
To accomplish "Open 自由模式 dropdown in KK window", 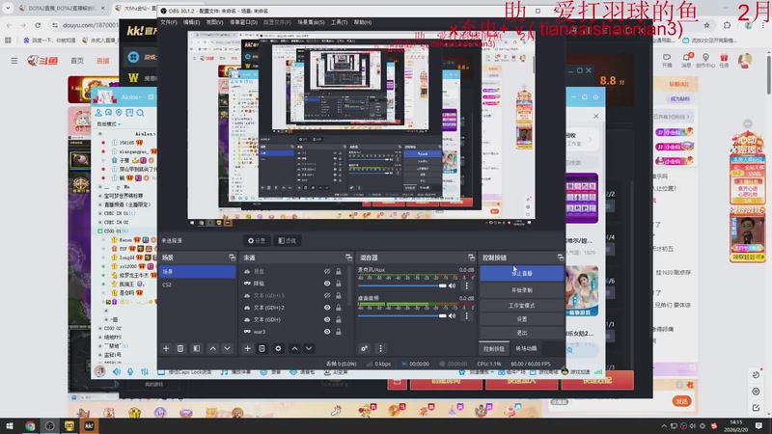I will pos(109,124).
